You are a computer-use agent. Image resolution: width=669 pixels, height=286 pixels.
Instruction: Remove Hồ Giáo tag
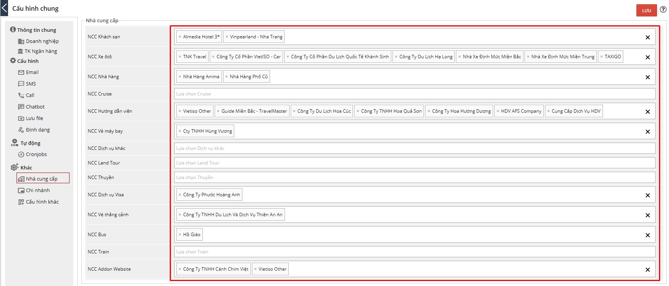[180, 235]
